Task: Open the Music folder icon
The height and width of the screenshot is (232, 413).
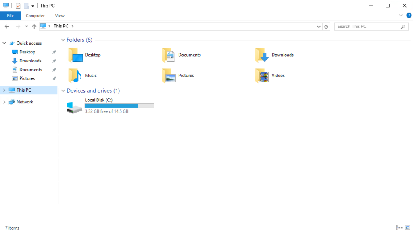Action: pyautogui.click(x=75, y=76)
